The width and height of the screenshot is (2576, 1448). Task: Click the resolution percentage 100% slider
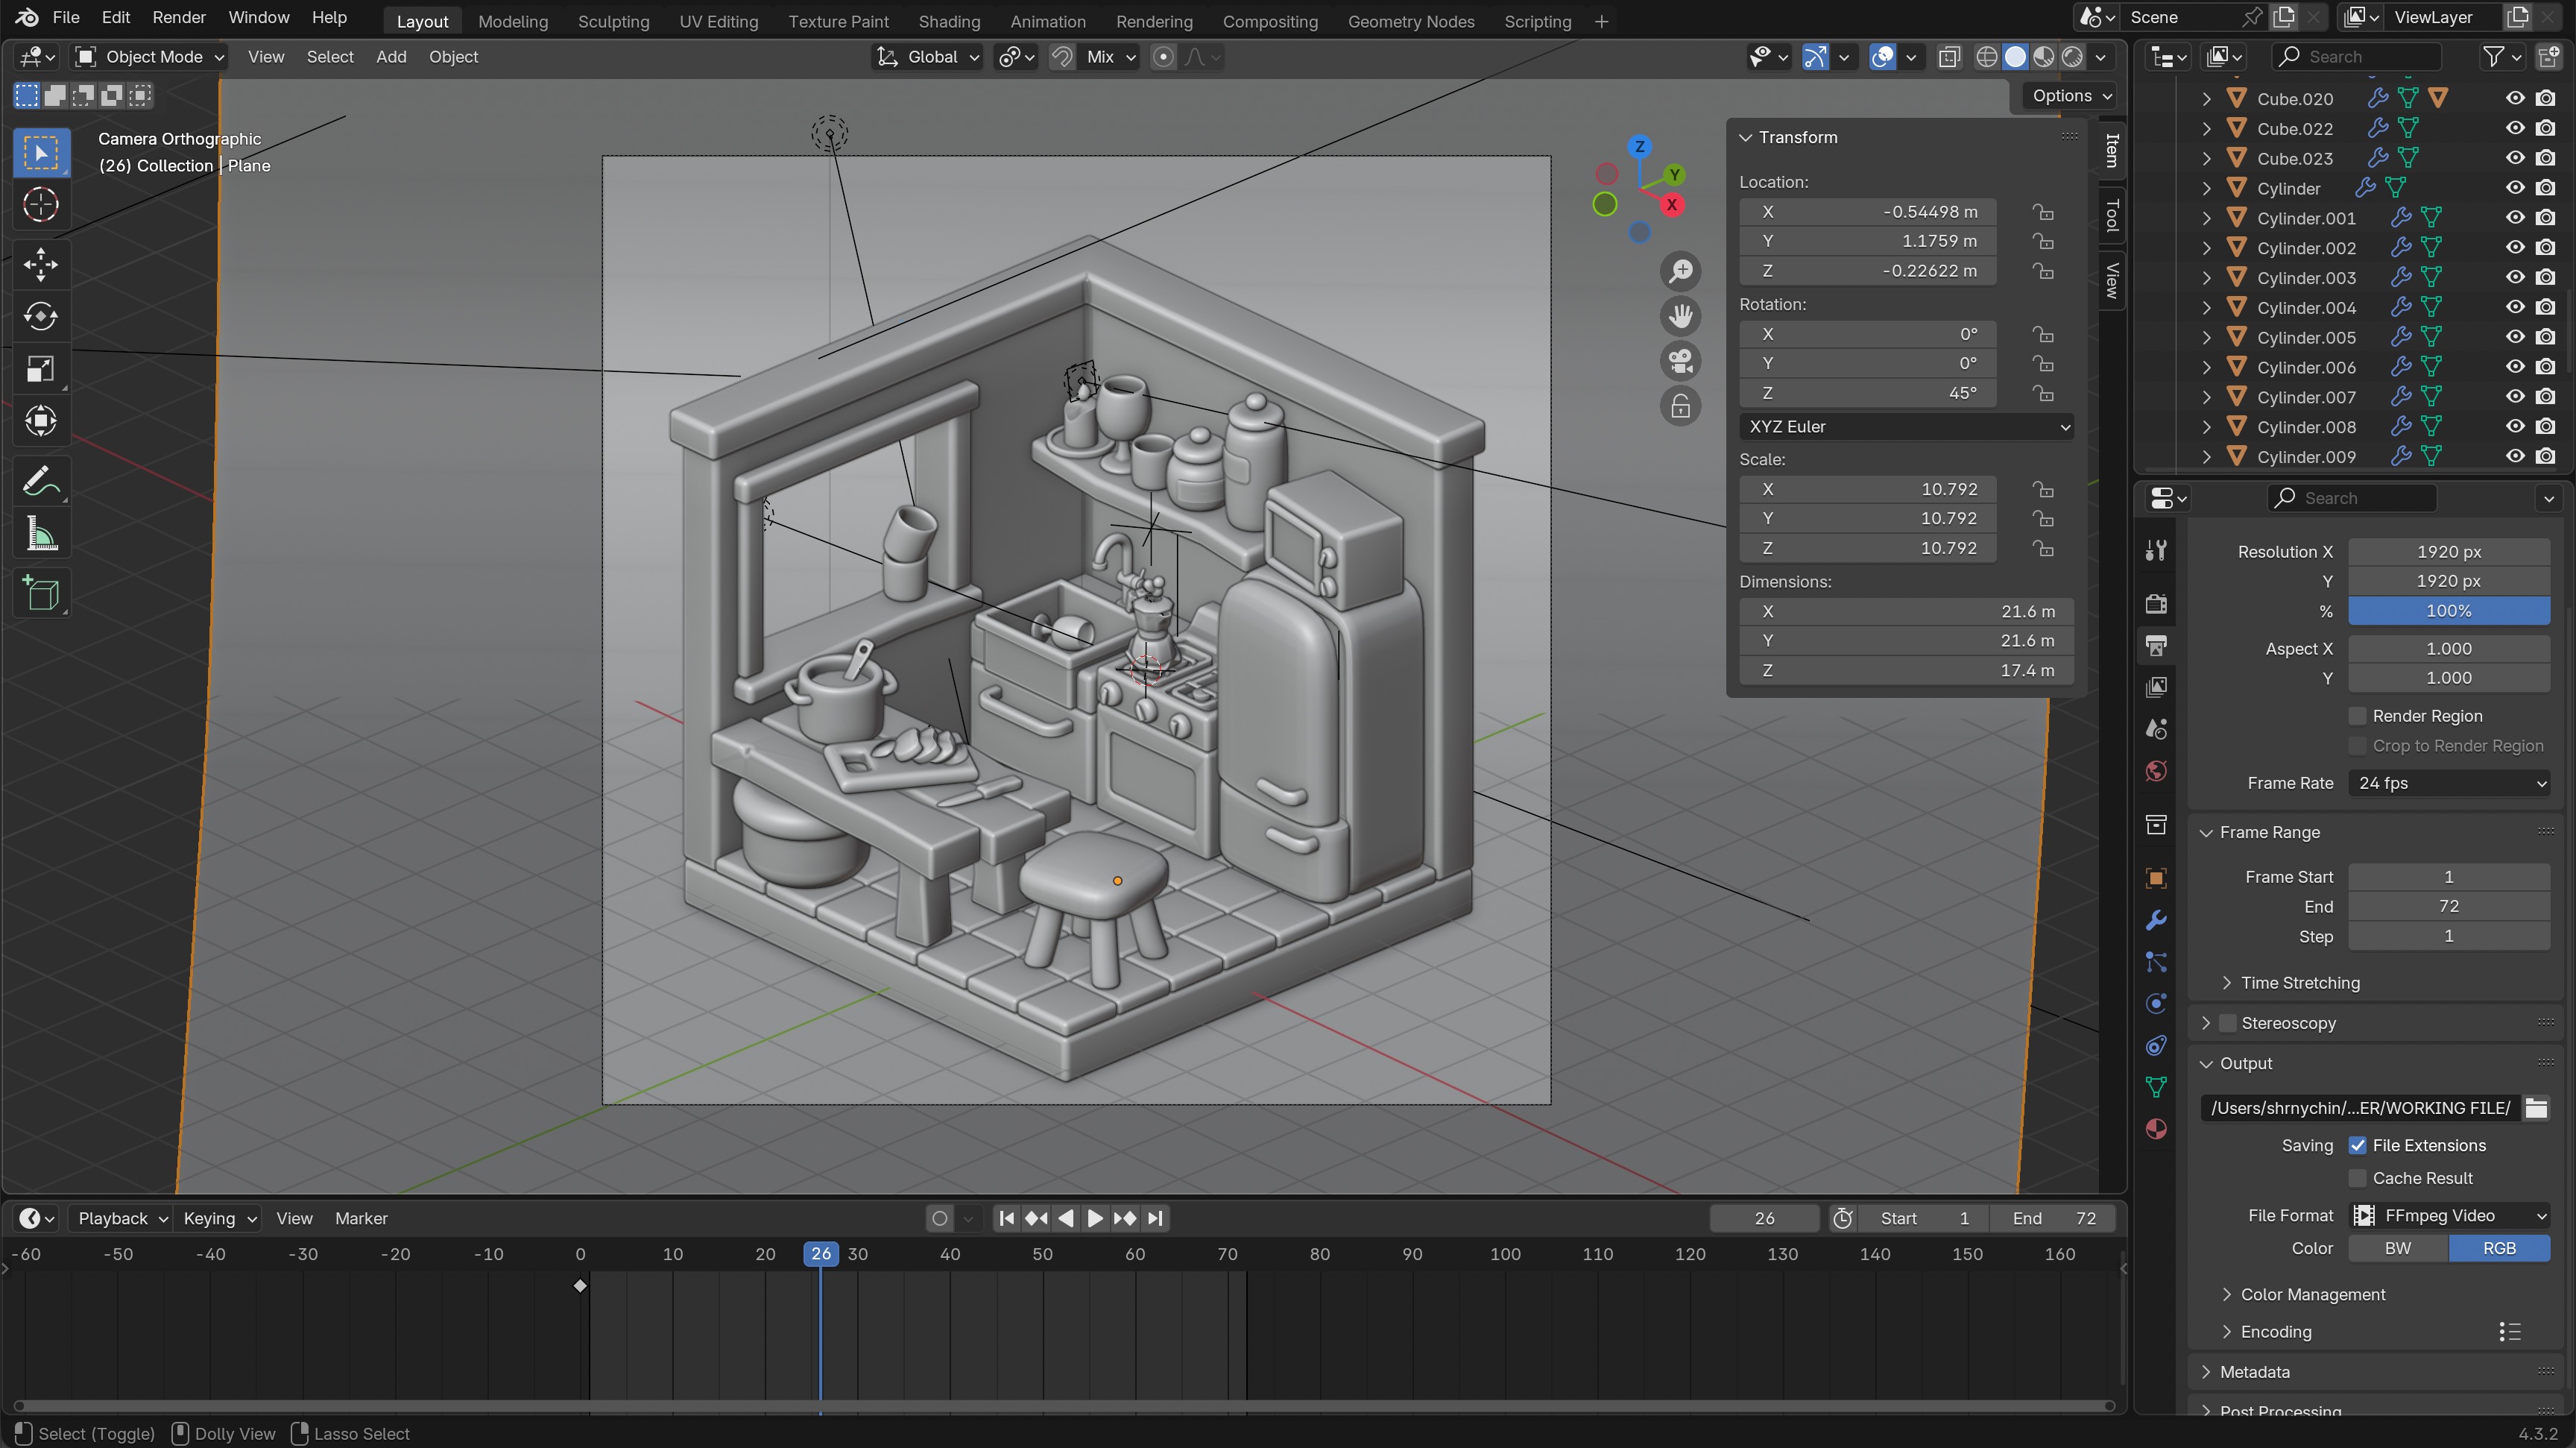[x=2448, y=611]
